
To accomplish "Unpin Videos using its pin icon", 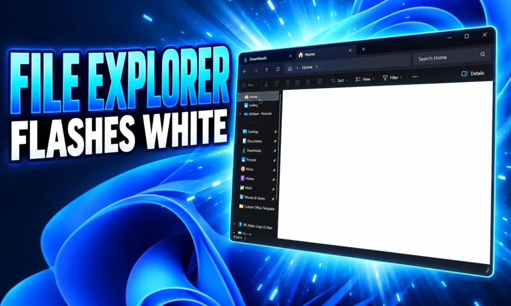I will point(274,180).
